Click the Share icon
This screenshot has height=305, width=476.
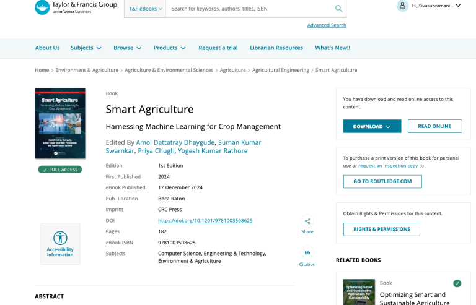coord(307,221)
